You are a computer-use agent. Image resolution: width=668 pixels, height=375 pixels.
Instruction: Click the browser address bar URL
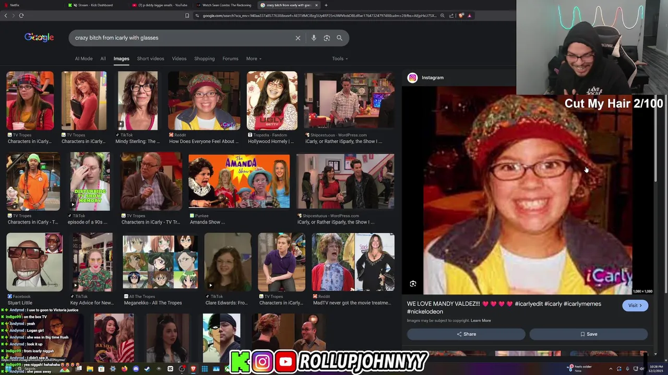pos(319,16)
